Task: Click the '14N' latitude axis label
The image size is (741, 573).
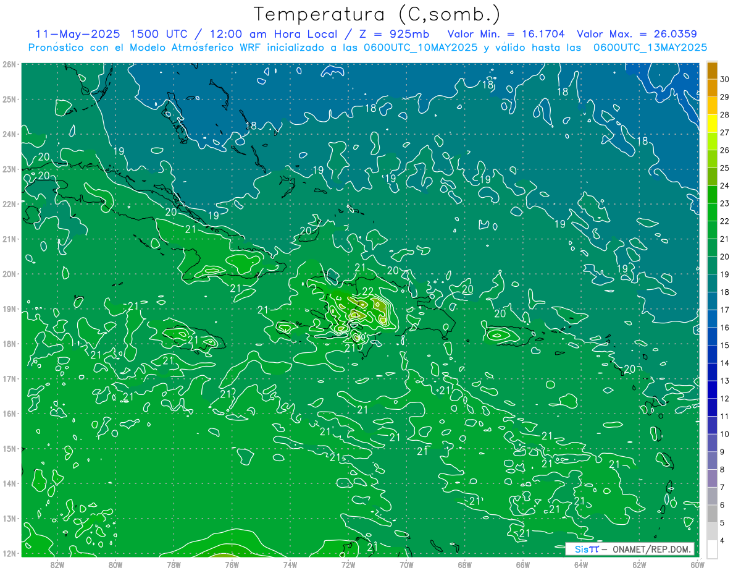Action: [9, 483]
